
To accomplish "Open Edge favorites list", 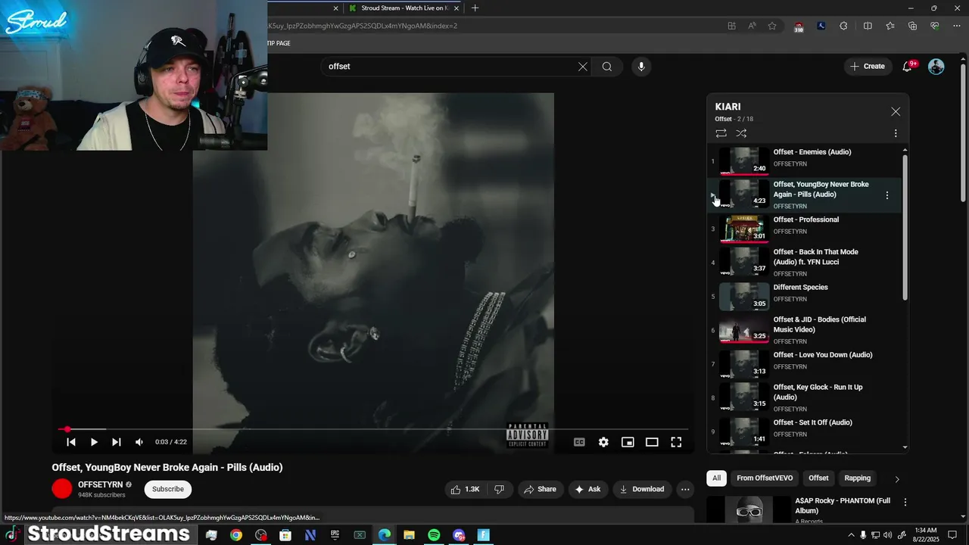I will click(x=890, y=26).
